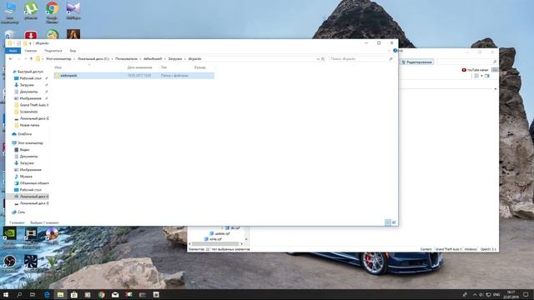This screenshot has height=300, width=534.
Task: Open File Explorer taskbar icon
Action: pyautogui.click(x=60, y=294)
